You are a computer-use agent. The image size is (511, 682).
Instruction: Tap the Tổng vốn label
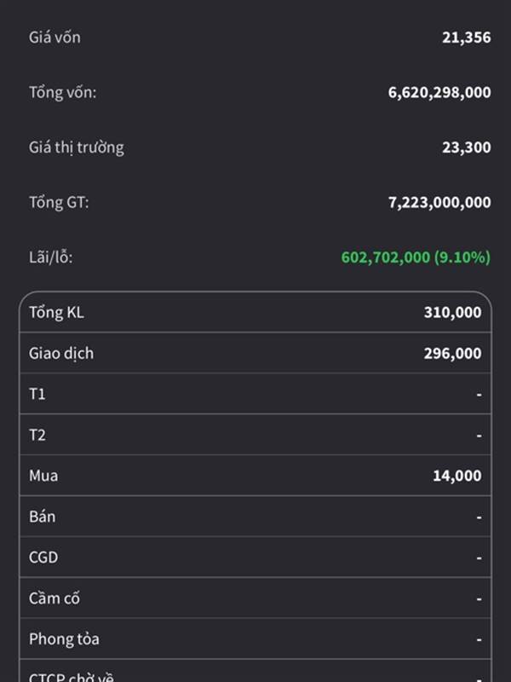tap(62, 92)
